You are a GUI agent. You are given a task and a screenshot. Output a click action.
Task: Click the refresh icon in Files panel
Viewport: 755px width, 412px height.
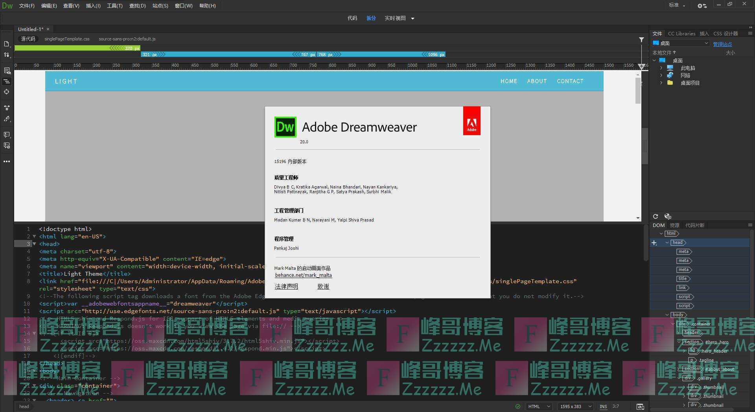click(x=656, y=216)
